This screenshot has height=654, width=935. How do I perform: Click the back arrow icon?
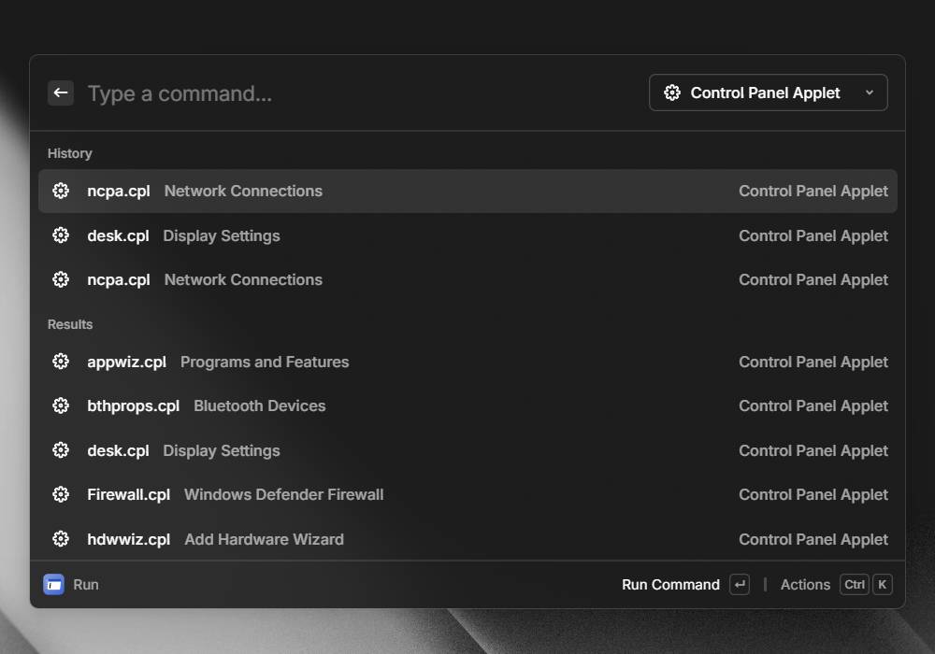point(61,92)
